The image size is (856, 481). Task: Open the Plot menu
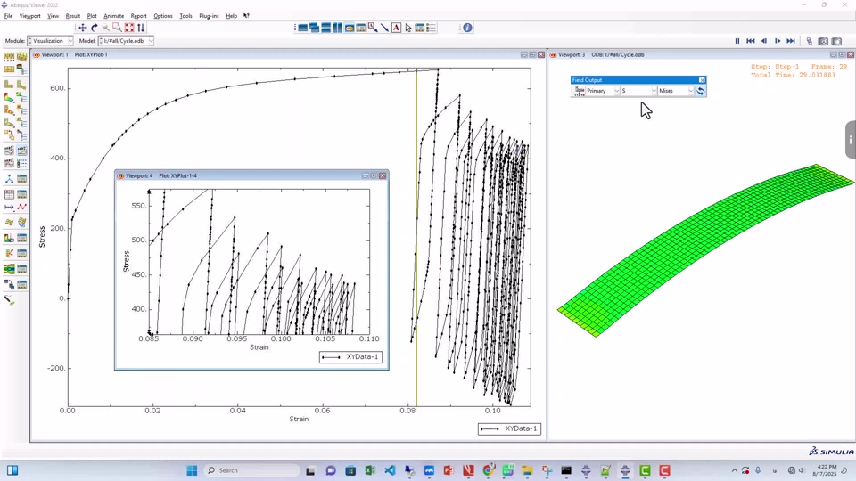pos(92,16)
